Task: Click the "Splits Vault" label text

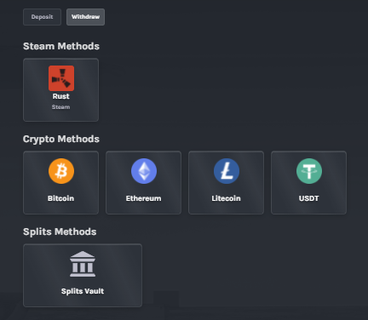Action: [83, 291]
